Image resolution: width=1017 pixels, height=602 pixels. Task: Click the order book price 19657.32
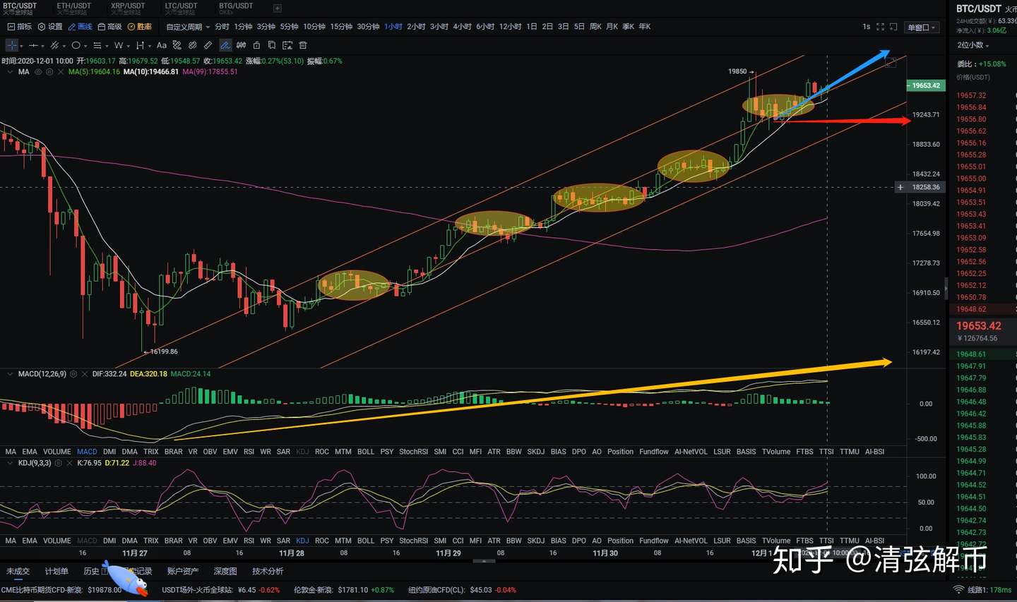(x=971, y=95)
